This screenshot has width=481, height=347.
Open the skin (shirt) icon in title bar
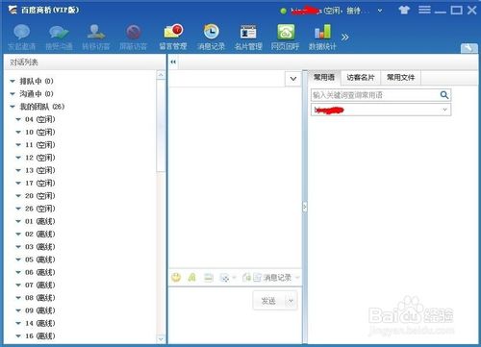(x=404, y=10)
